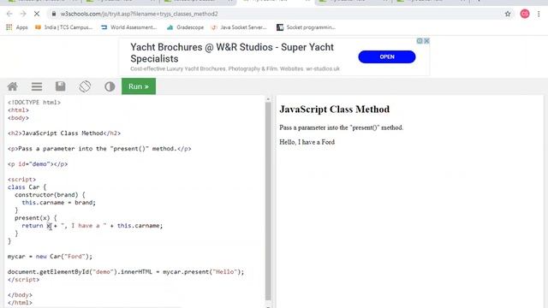Open Chrome three-dot menu
Image resolution: width=548 pixels, height=308 pixels.
(539, 14)
